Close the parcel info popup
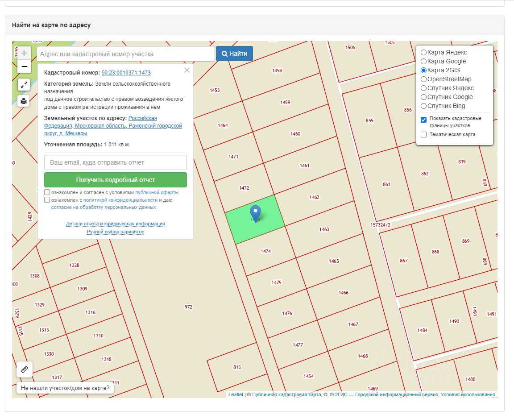 187,70
